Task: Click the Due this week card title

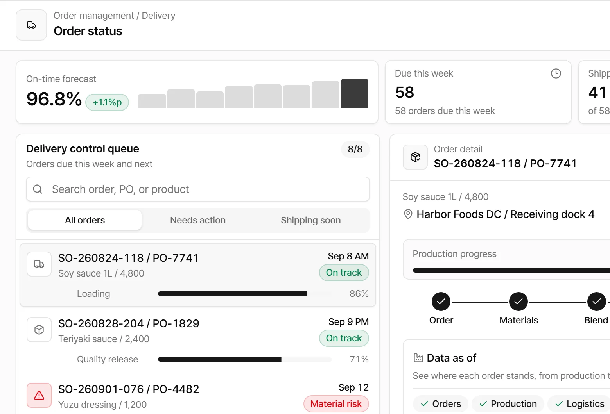Action: (424, 73)
